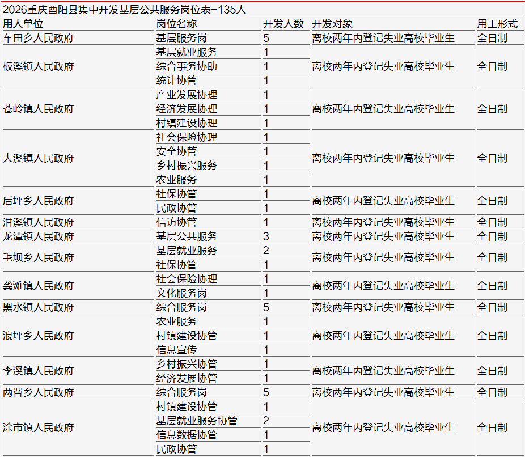Click the 岗位名称 column header
The image size is (525, 457).
pyautogui.click(x=208, y=24)
